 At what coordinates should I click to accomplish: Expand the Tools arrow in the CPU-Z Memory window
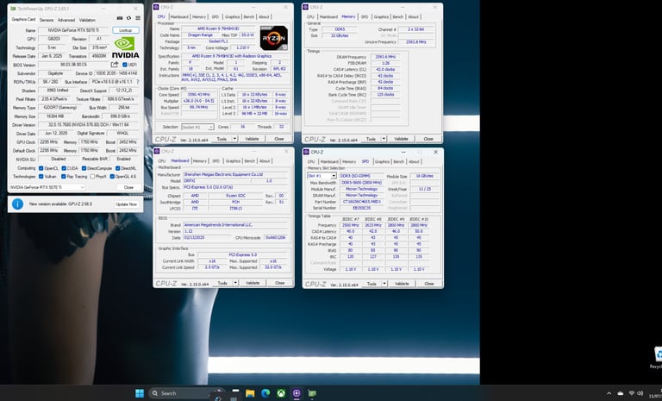point(384,139)
